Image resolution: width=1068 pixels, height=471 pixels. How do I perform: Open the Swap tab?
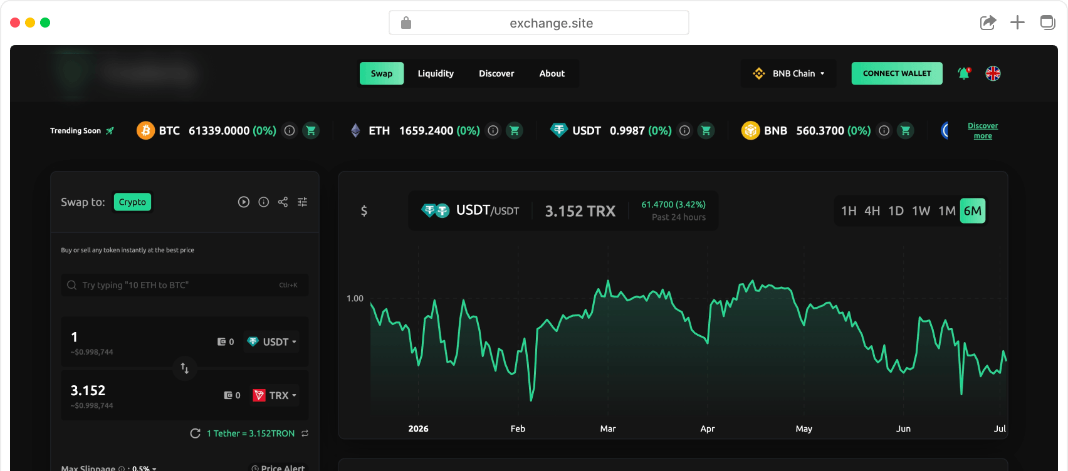click(x=381, y=73)
